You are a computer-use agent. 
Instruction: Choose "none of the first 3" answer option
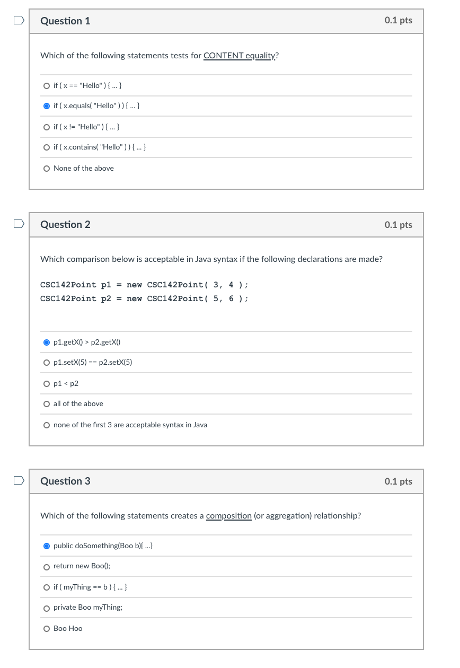47,425
